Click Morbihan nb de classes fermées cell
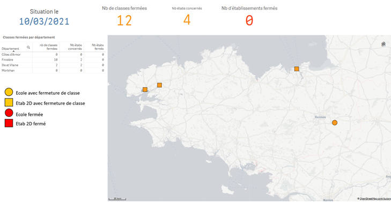This screenshot has height=202, width=391. tap(46, 71)
